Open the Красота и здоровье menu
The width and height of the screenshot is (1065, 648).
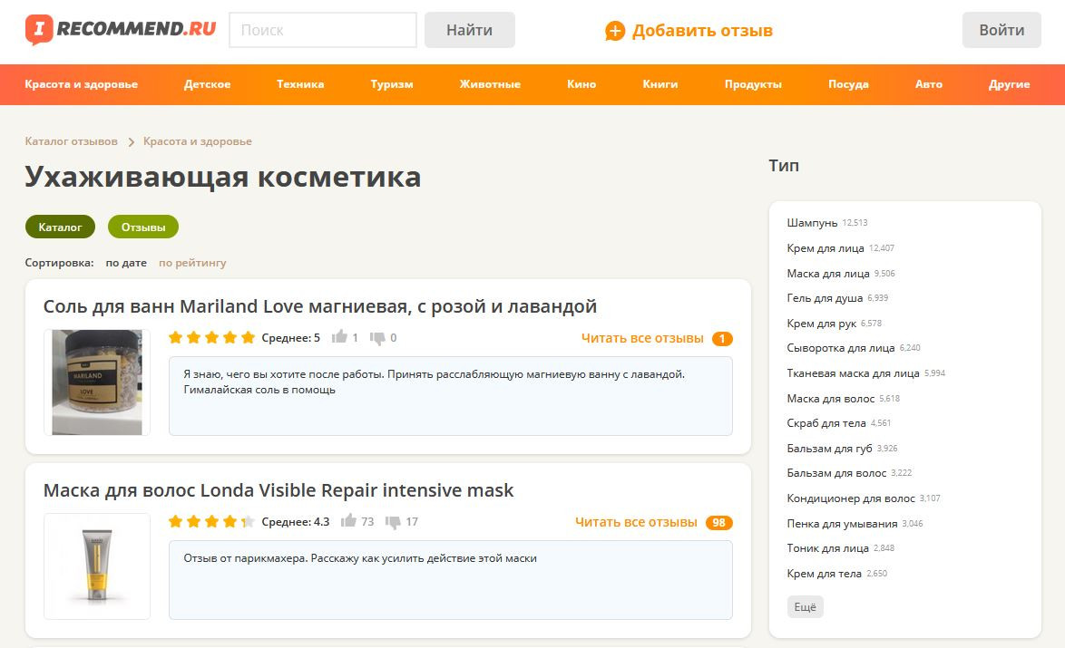coord(82,84)
